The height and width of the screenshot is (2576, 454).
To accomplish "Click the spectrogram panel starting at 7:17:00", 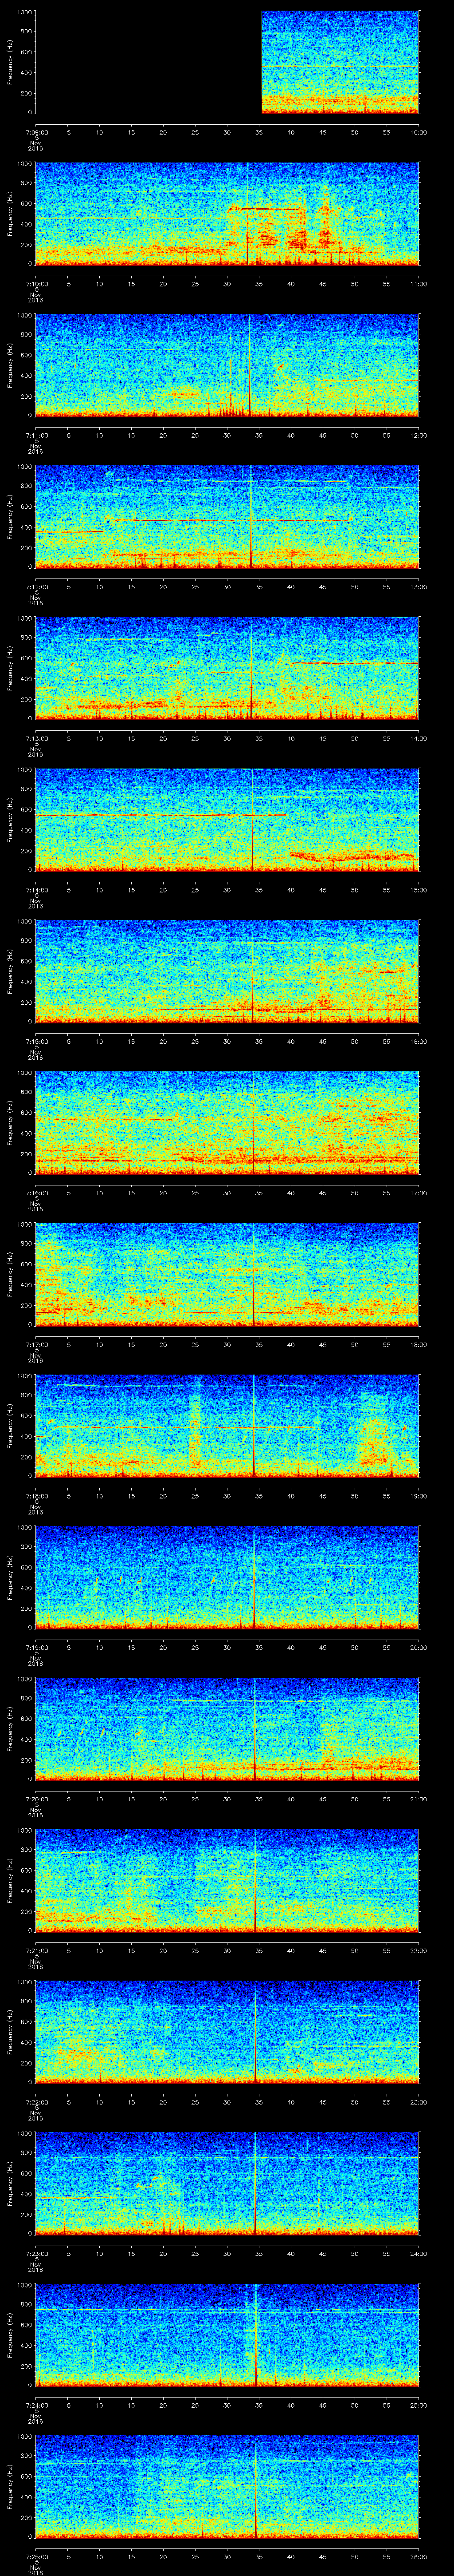I will [x=227, y=1274].
